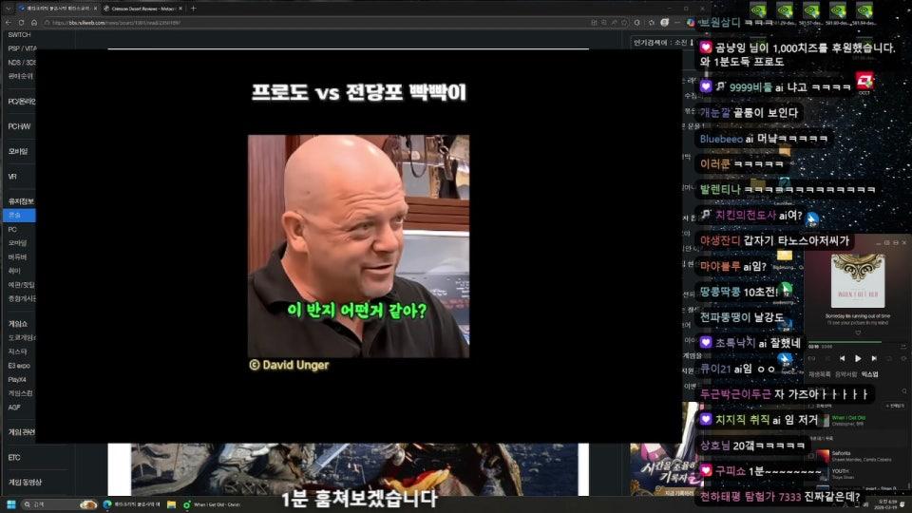Open the ETC section in the sidebar

[x=14, y=457]
